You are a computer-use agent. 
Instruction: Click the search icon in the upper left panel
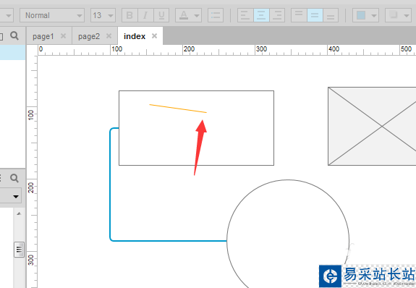[14, 35]
